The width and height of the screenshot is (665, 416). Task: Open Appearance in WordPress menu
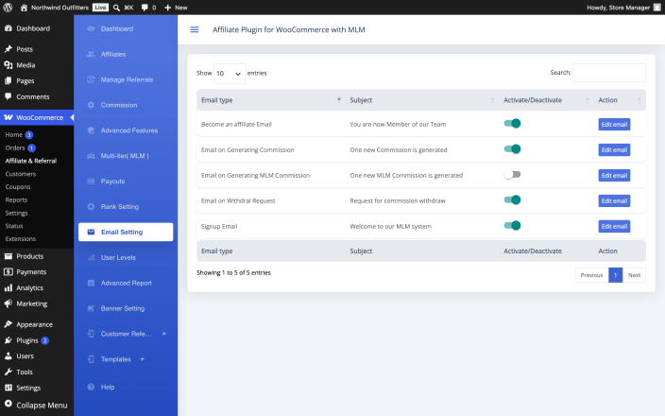[37, 324]
